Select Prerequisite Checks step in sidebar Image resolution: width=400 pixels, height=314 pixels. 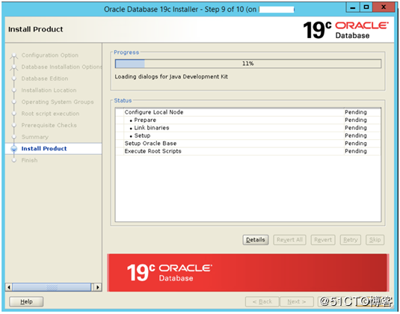pyautogui.click(x=49, y=126)
